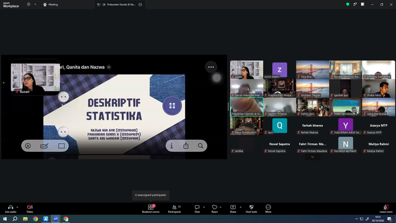This screenshot has height=223, width=396.
Task: Expand the Join audio options arrow
Action: (x=17, y=207)
